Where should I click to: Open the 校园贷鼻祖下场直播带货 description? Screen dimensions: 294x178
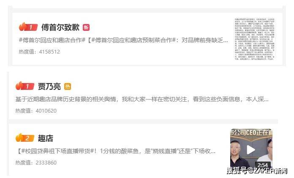(116, 151)
